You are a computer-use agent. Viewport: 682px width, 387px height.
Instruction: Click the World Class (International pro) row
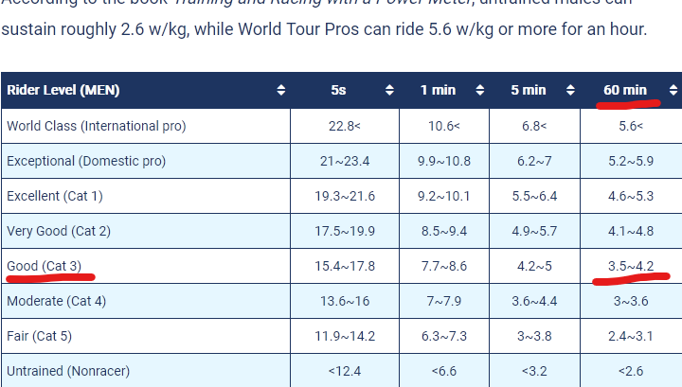click(341, 126)
